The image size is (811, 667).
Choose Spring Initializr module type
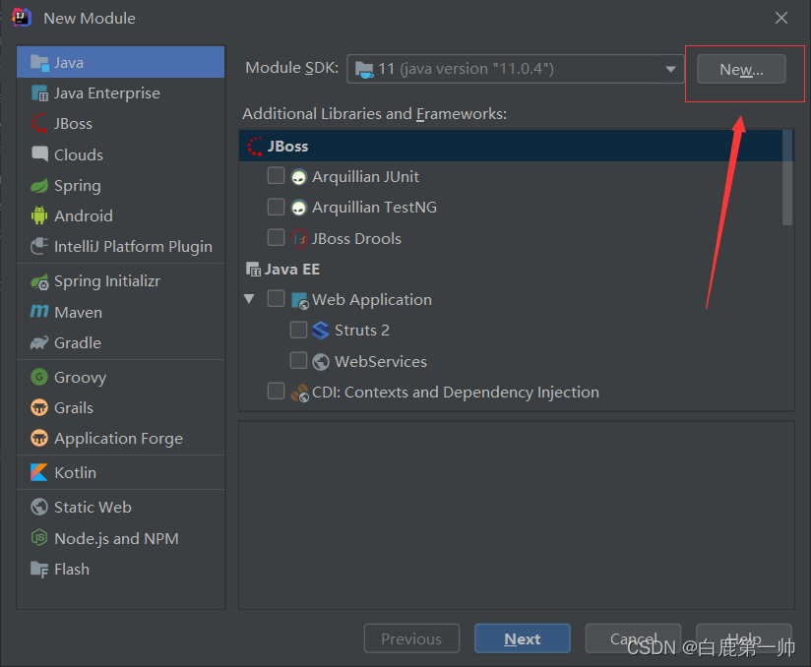click(x=120, y=281)
